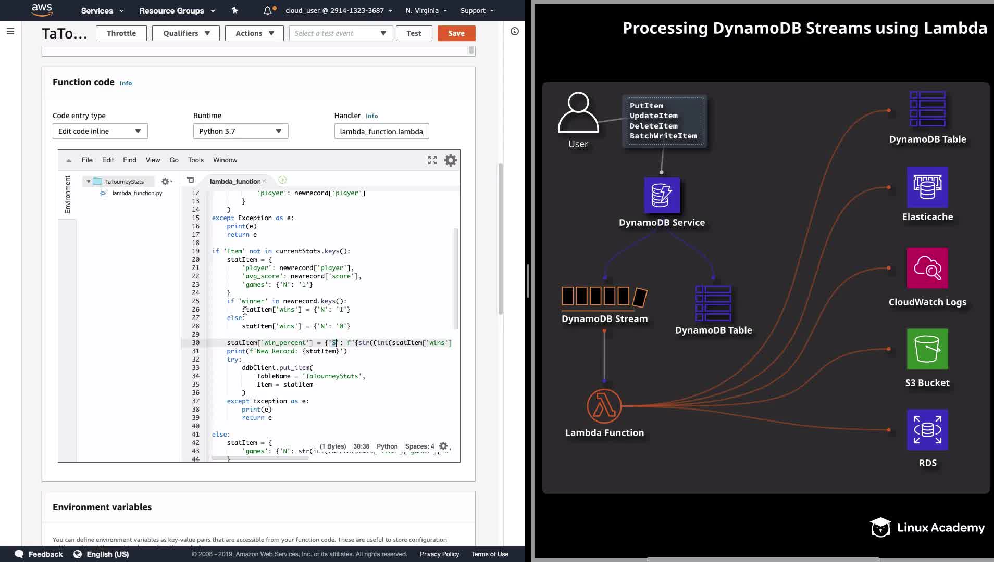Click the info circle icon at right panel
Screen dimensions: 994x562
(x=515, y=32)
